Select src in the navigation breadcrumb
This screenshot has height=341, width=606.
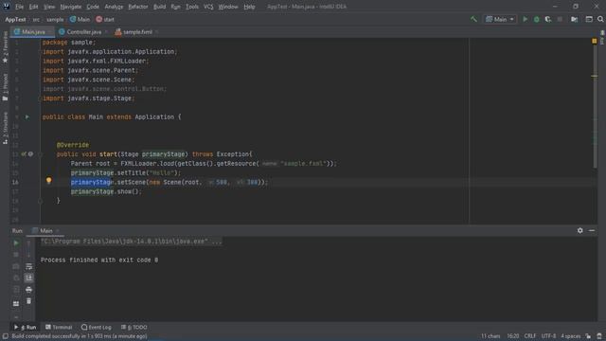point(36,19)
